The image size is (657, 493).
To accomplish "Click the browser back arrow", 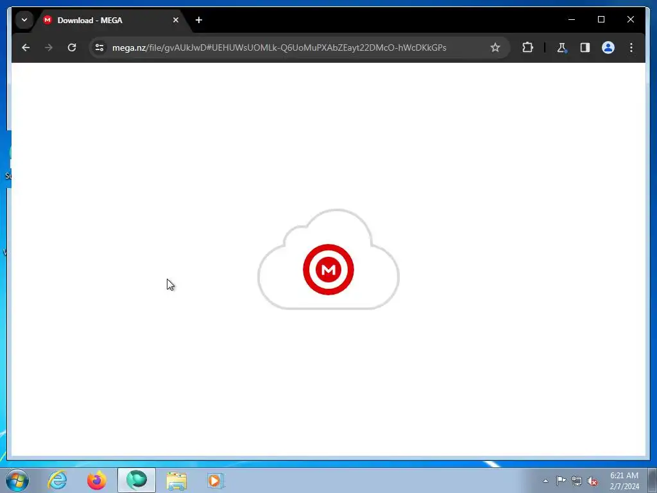I will point(26,48).
